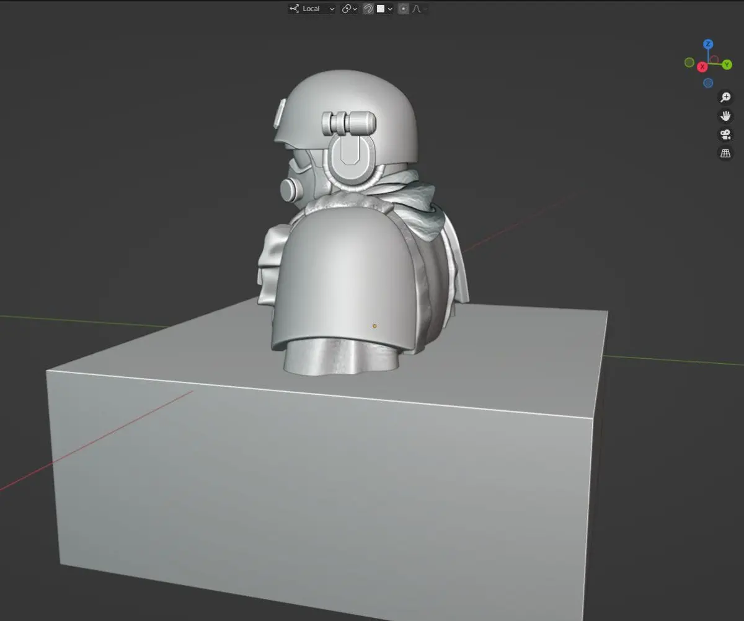744x621 pixels.
Task: Click the blue Z axis gizmo ball
Action: point(708,44)
